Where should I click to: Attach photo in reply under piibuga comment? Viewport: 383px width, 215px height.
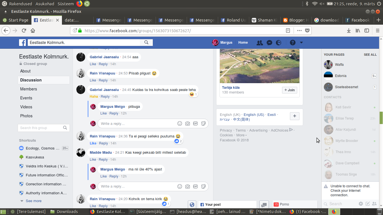pos(188,124)
